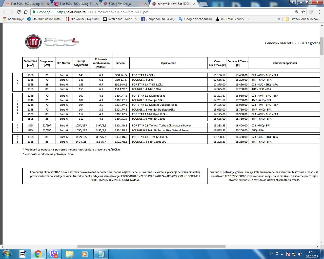
Task: Click the 'Eko Norma' column header
Action: click(64, 63)
